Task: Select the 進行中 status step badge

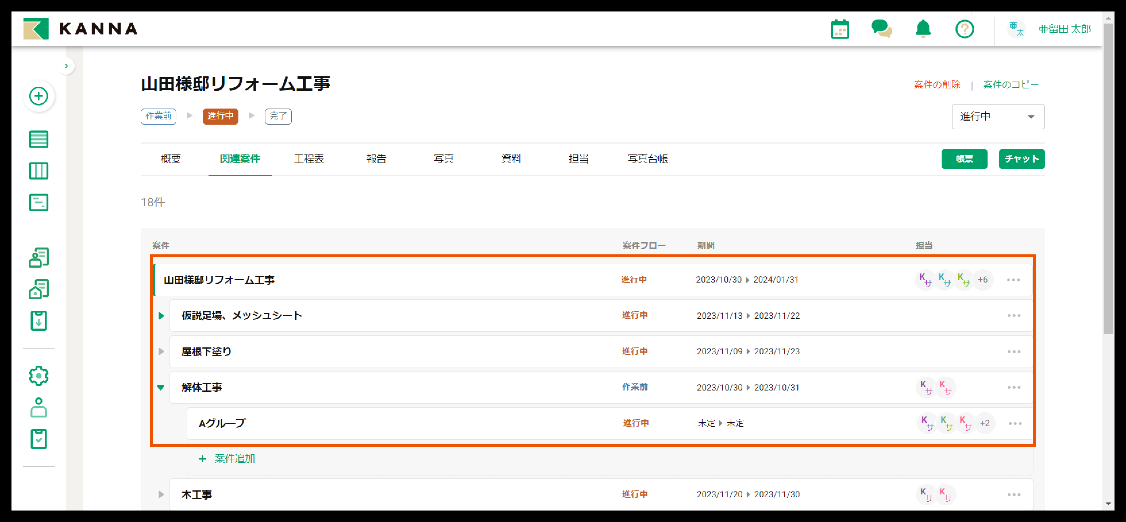Action: (x=220, y=116)
